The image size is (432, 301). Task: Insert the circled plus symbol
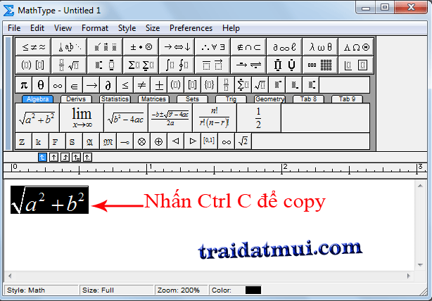coord(158,141)
